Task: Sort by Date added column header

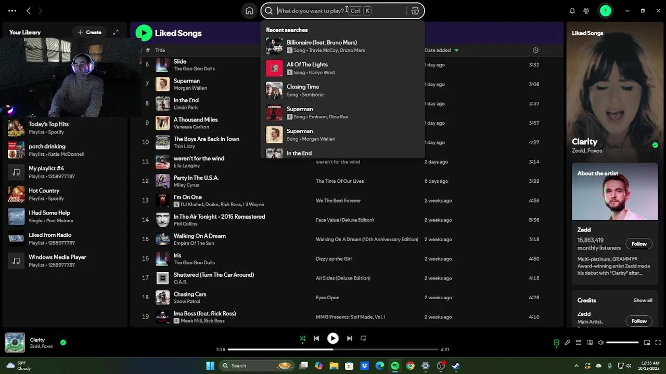Action: [x=441, y=50]
